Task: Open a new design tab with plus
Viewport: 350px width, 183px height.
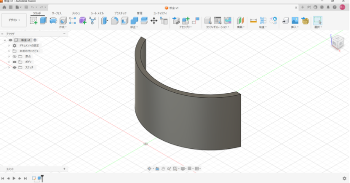Action: click(x=303, y=7)
